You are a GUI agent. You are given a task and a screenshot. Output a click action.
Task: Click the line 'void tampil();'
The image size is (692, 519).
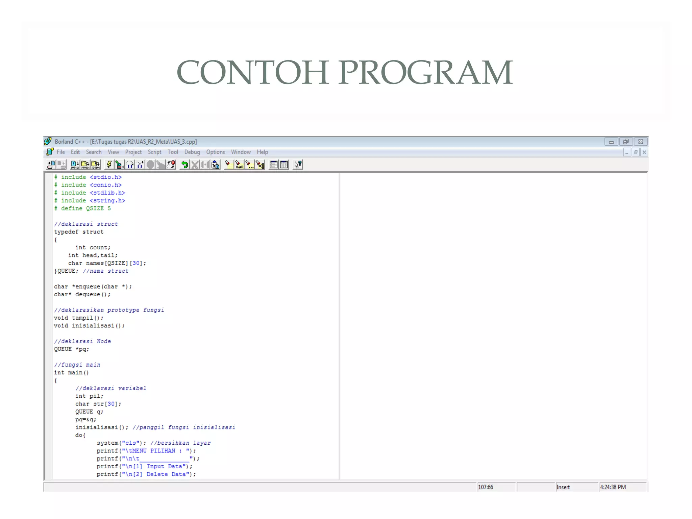(x=79, y=318)
